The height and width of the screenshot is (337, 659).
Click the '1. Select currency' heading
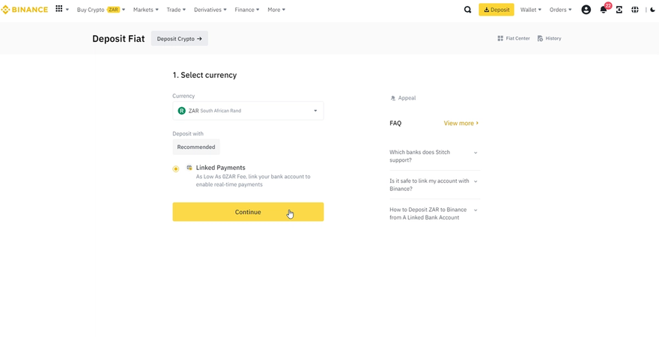tap(204, 75)
